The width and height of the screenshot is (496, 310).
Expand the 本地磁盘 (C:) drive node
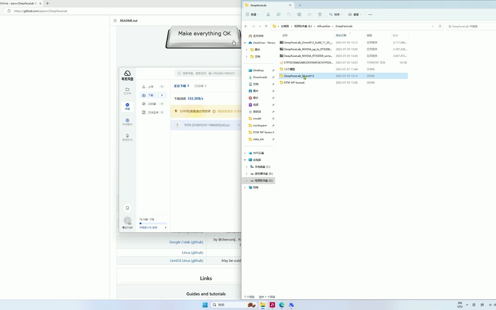(247, 167)
